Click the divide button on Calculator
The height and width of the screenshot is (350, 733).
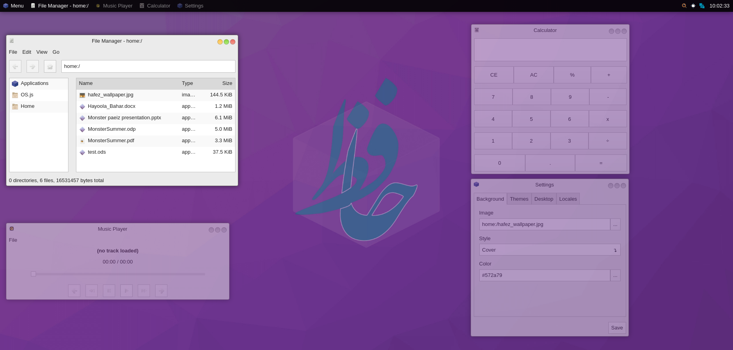point(608,141)
